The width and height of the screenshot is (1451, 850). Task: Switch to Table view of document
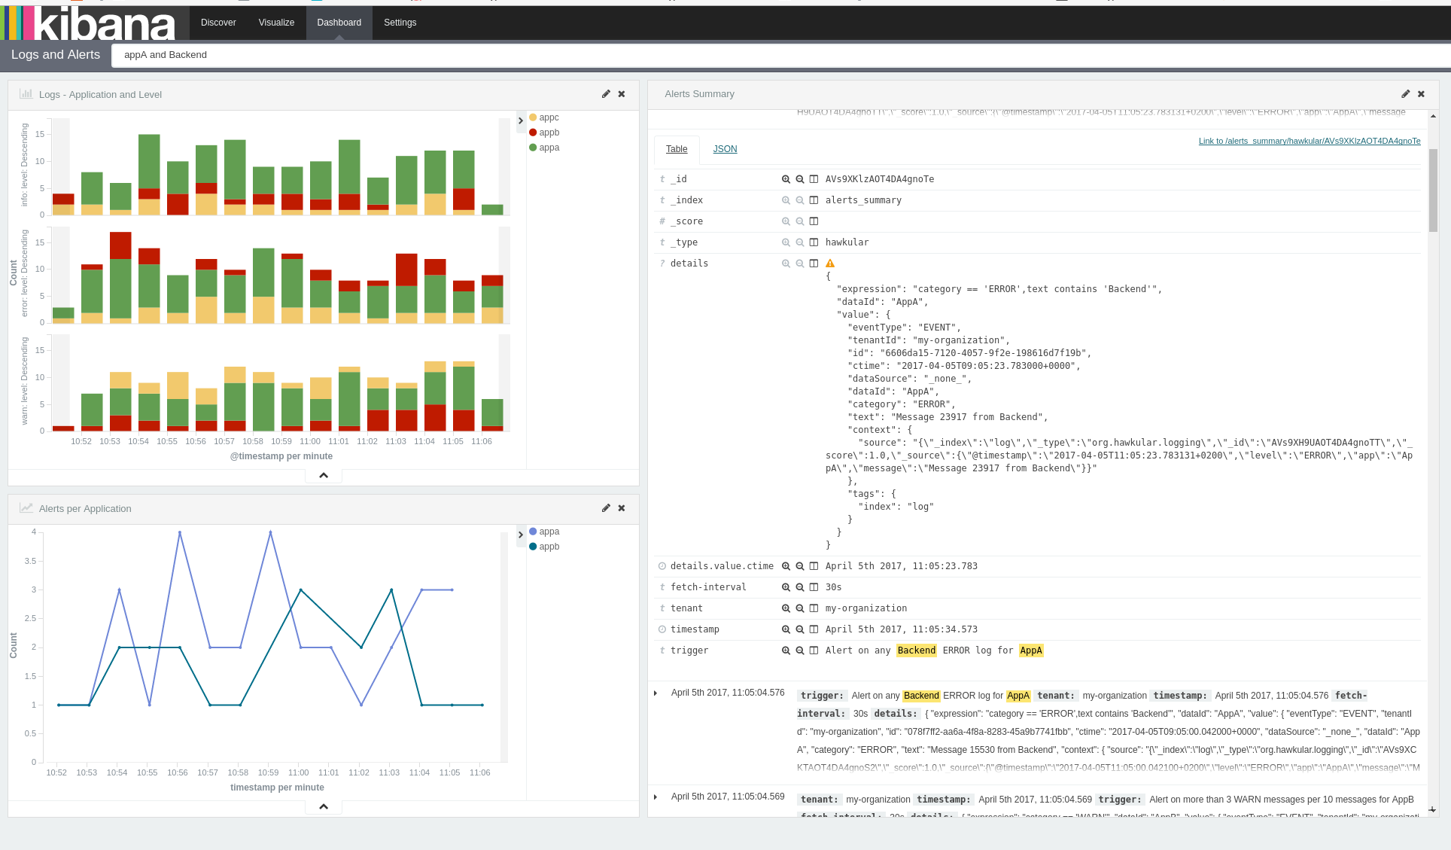coord(677,149)
